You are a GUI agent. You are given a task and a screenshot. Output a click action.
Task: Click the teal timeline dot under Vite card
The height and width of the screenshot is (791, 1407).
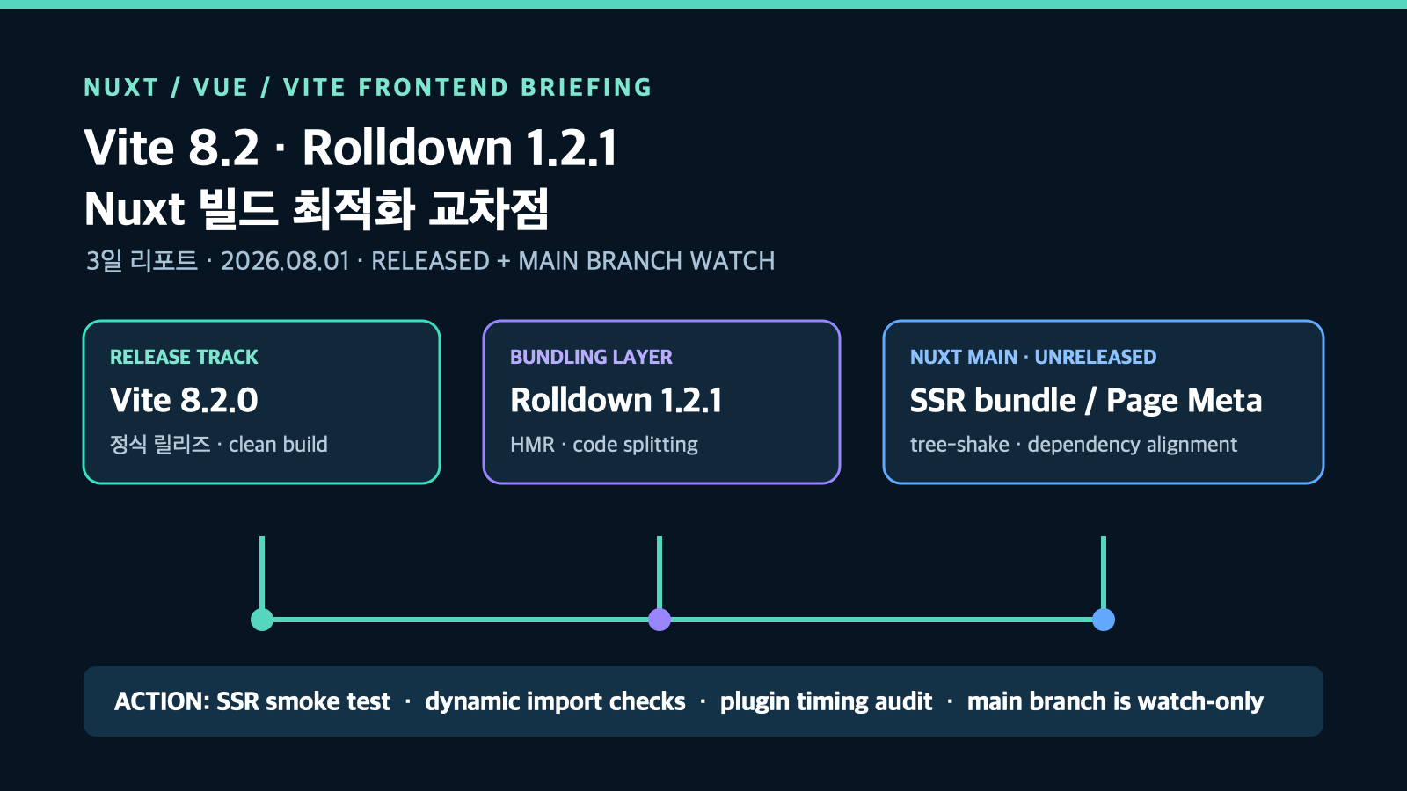[262, 620]
